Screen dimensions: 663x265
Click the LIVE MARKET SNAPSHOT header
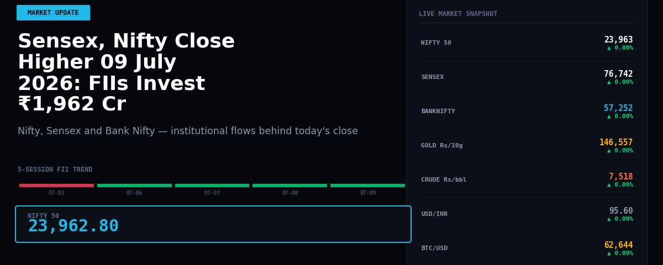(458, 14)
